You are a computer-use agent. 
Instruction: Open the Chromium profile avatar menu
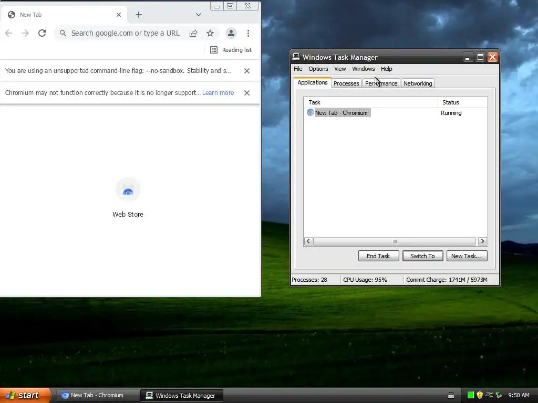[x=231, y=33]
